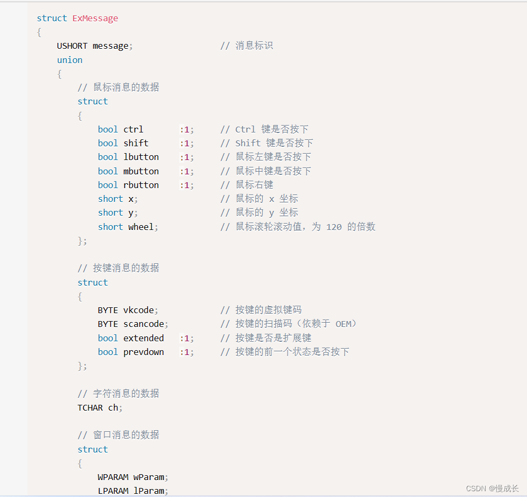The height and width of the screenshot is (497, 527).
Task: Select the "USHORT message;" line
Action: (95, 46)
